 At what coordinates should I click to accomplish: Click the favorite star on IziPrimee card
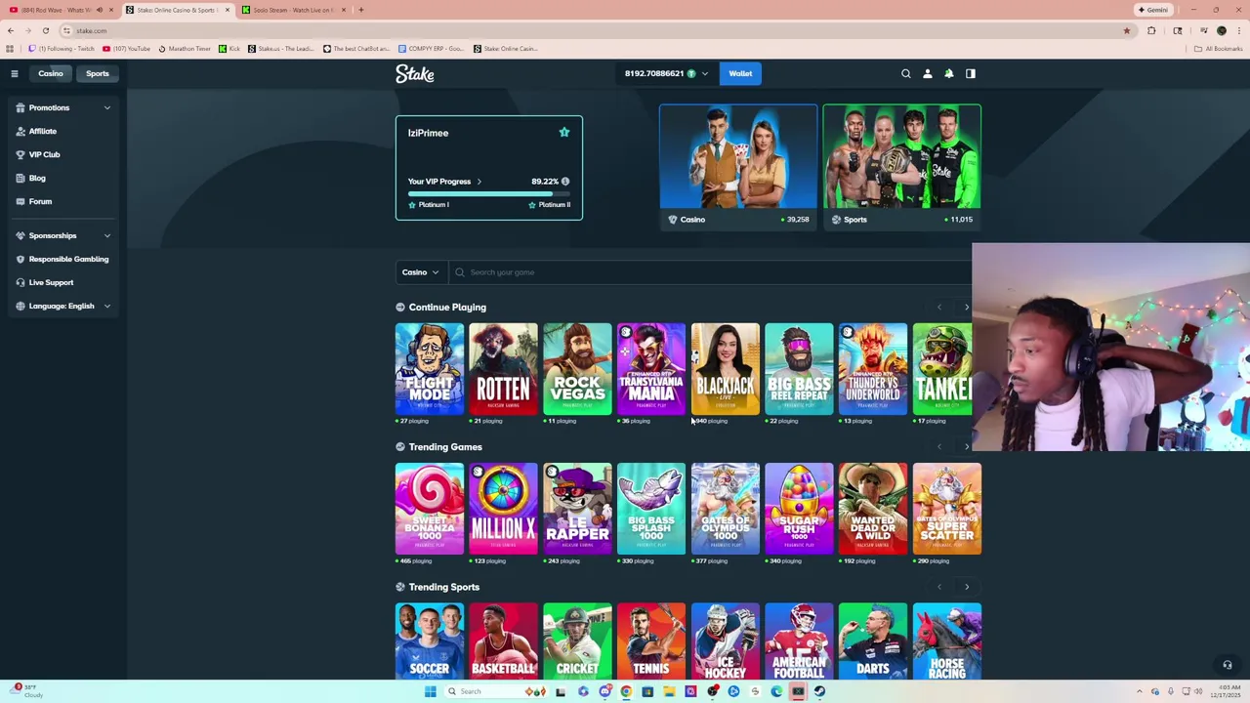point(563,132)
